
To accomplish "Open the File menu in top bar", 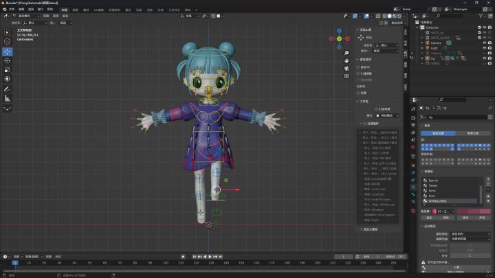I will [12, 10].
